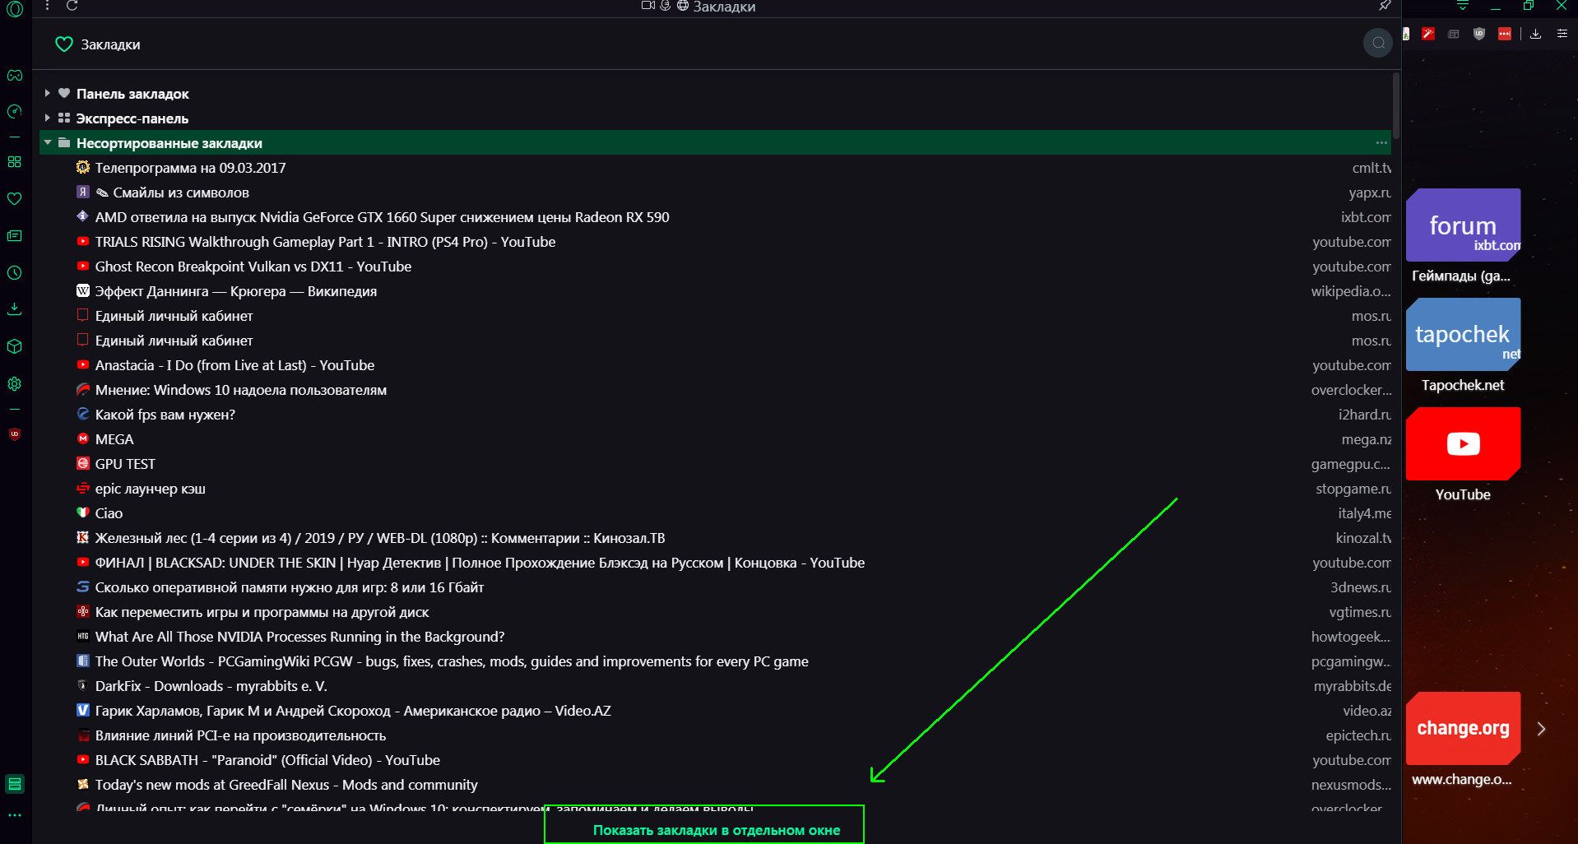The width and height of the screenshot is (1578, 844).
Task: Click the reload icon in panel header
Action: click(72, 6)
